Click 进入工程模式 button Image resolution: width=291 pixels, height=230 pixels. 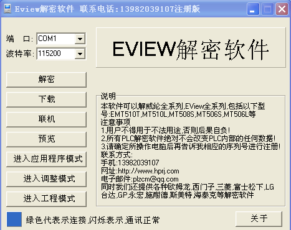46,199
